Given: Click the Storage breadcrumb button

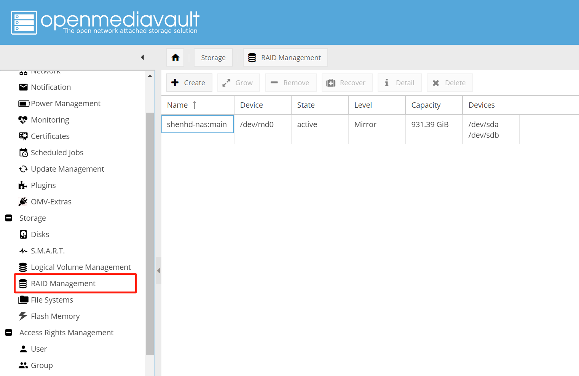Looking at the screenshot, I should [x=213, y=57].
